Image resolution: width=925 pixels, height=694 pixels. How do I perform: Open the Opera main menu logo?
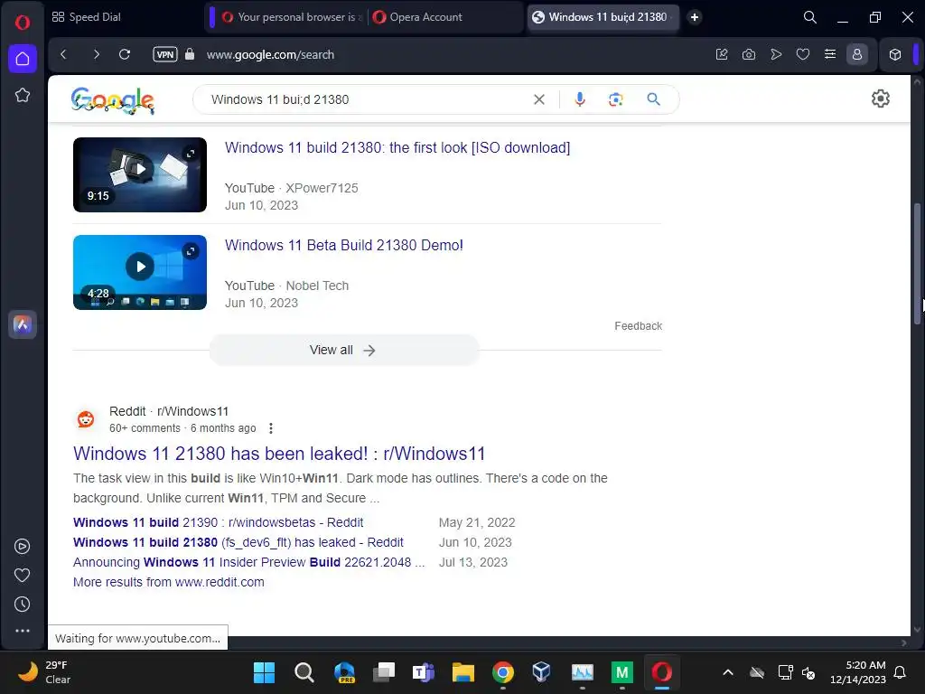tap(23, 23)
